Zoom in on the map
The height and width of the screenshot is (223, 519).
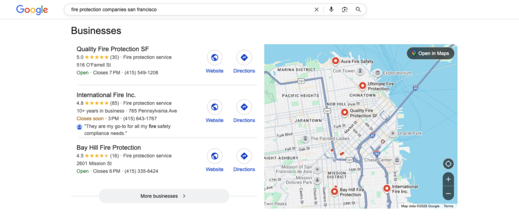[448, 180]
